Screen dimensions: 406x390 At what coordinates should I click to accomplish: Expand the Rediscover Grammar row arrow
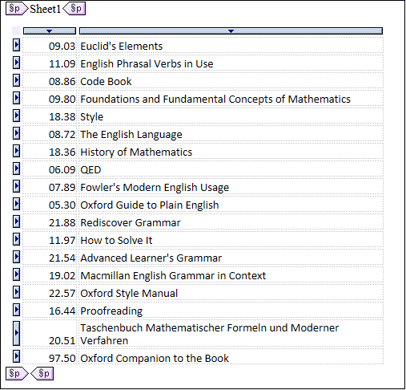click(x=17, y=221)
